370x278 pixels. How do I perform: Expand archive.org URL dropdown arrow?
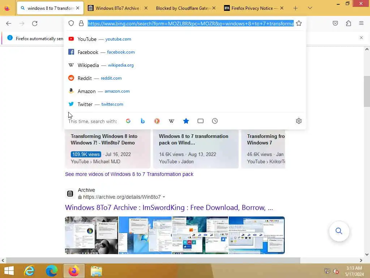point(164,197)
